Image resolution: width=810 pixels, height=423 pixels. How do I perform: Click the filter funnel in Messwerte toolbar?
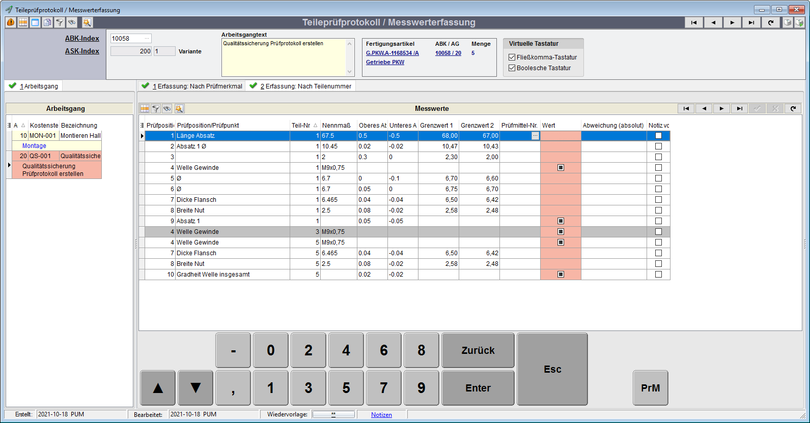coord(156,108)
